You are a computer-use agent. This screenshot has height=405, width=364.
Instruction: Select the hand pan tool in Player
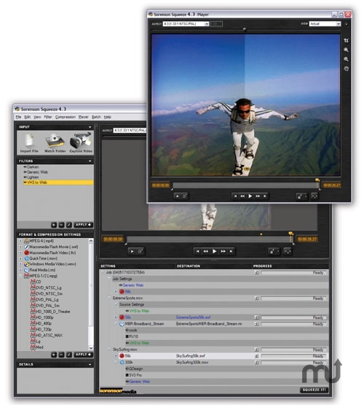[347, 69]
